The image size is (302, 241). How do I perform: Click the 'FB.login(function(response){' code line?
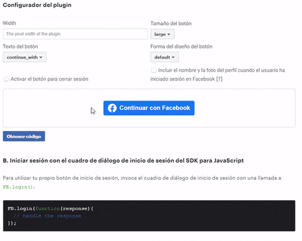pos(50,208)
